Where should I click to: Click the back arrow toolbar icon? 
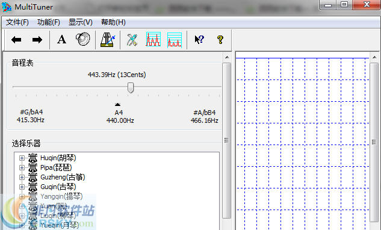click(x=16, y=39)
